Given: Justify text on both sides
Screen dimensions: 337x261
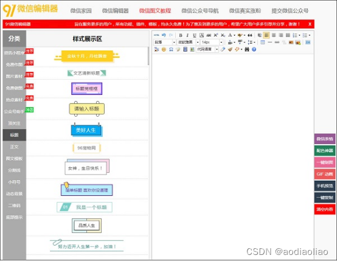Looking at the screenshot, I should (288, 35).
